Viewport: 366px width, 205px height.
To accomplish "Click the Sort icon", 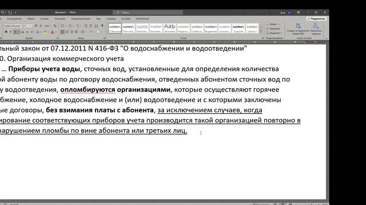I will coord(96,26).
